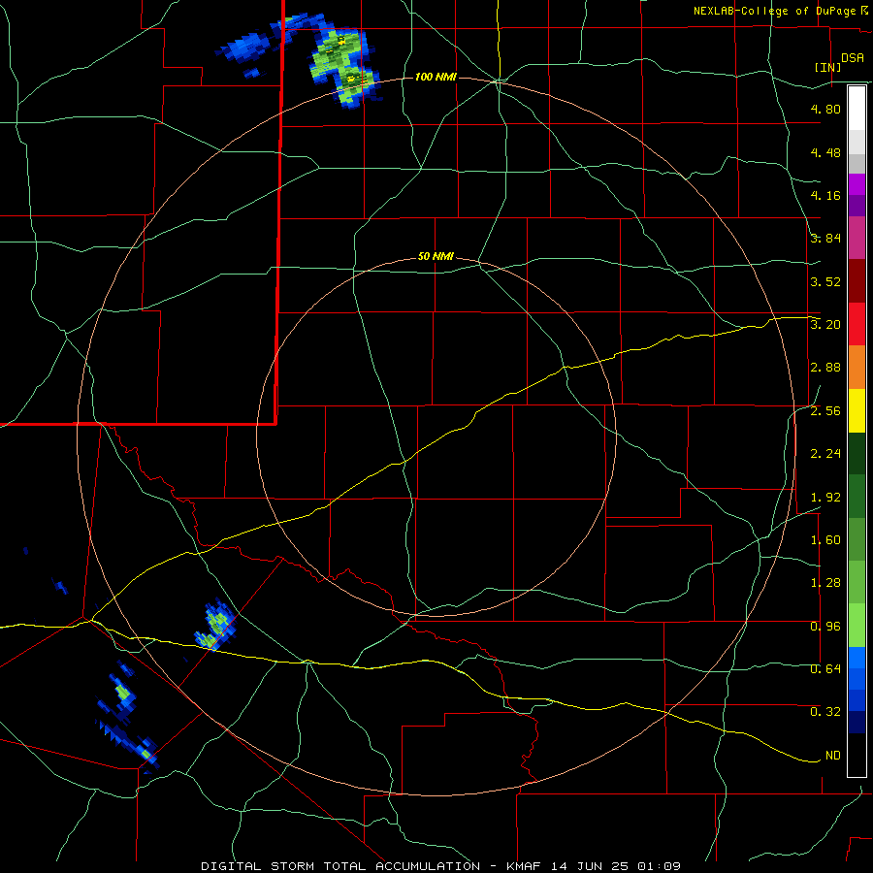873x873 pixels.
Task: Select the ND legend label
Action: 833,756
